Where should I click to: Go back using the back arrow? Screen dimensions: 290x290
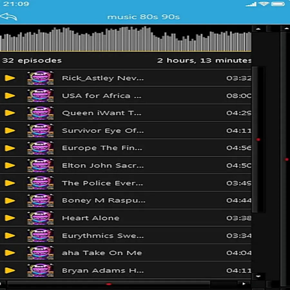click(x=9, y=17)
